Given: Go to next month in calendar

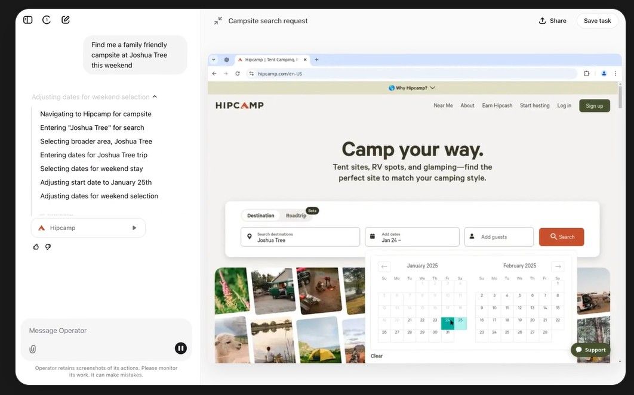Looking at the screenshot, I should (x=558, y=266).
